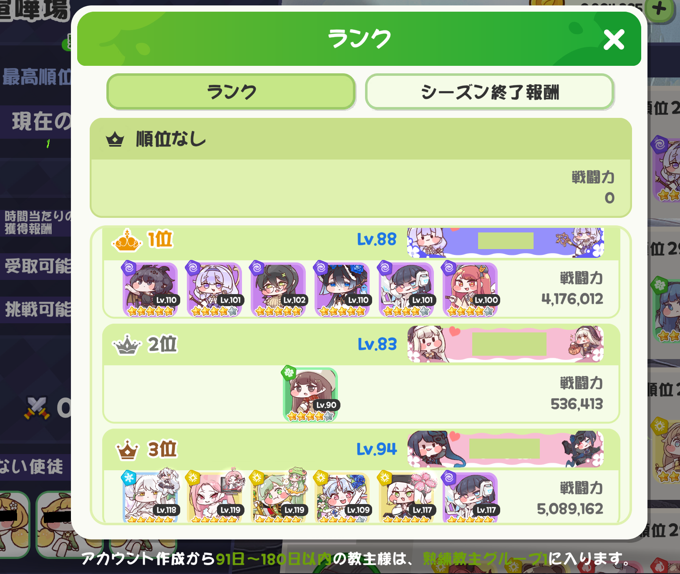The image size is (680, 574).
Task: Click the bronze crown 3位 icon
Action: (127, 450)
